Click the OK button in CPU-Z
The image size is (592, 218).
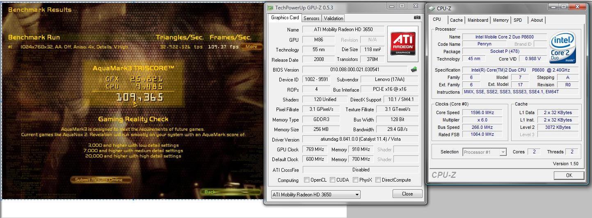[x=569, y=175]
